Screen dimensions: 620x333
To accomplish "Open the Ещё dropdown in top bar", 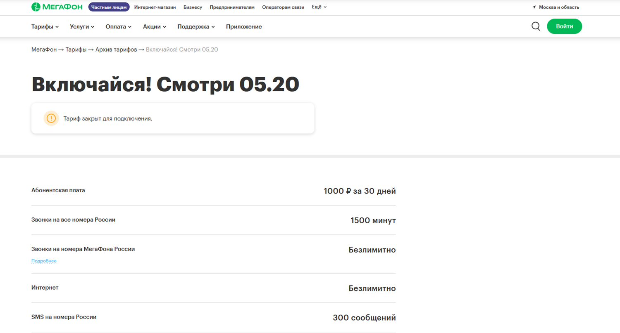I will pos(319,7).
